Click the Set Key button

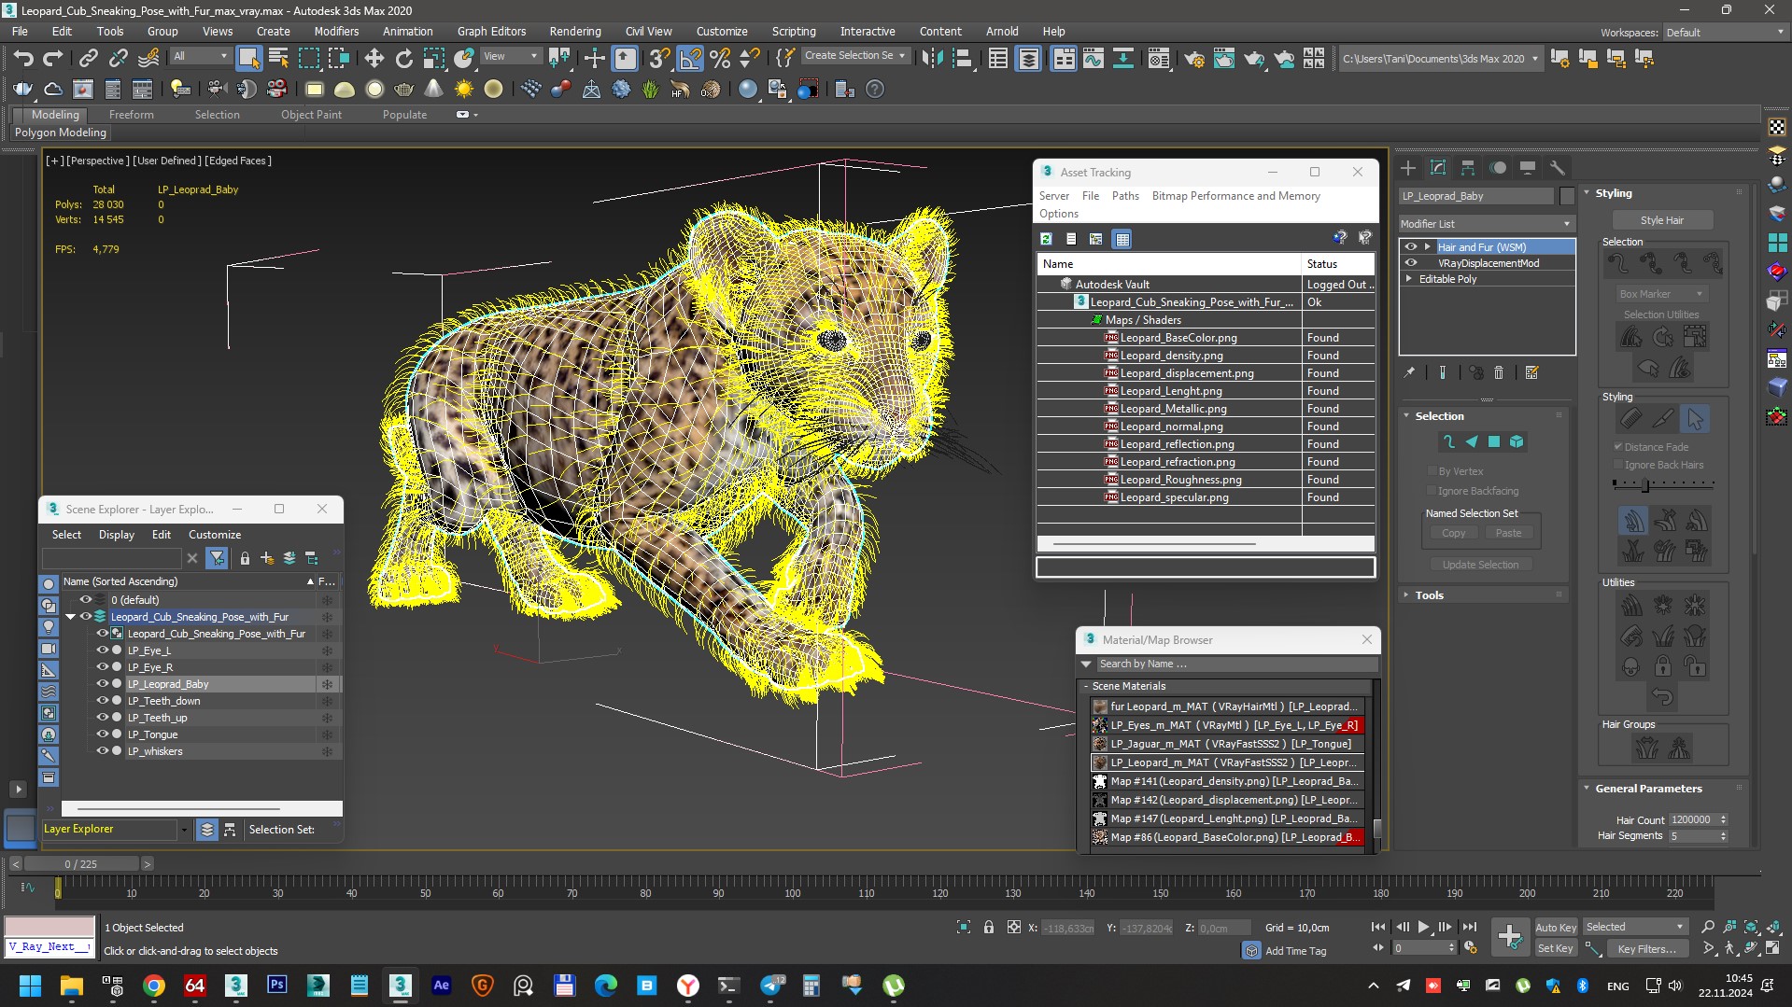tap(1556, 948)
